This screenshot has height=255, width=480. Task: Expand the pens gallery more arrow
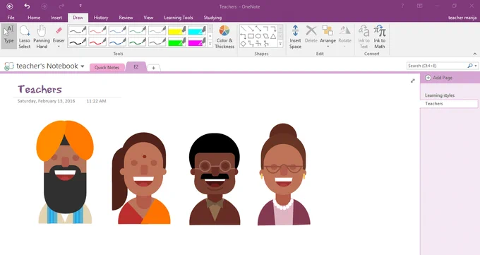[210, 44]
